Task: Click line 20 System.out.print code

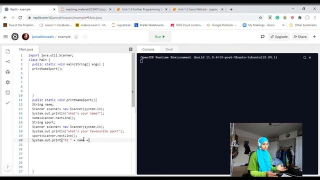Action: click(61, 140)
